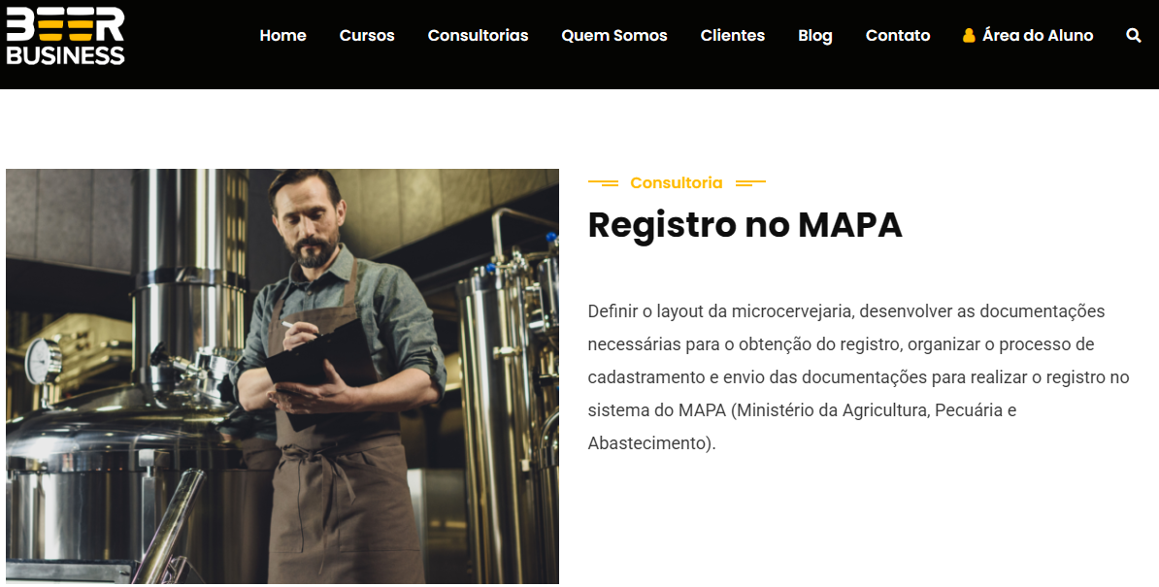1159x587 pixels.
Task: Visit the Clientes section
Action: pyautogui.click(x=733, y=36)
